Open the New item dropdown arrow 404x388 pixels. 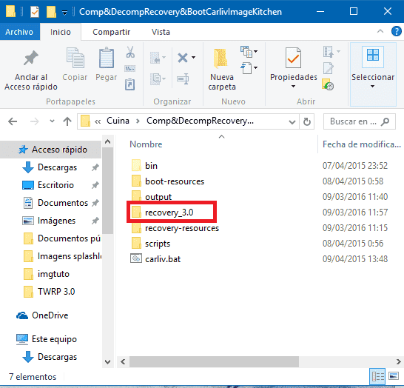(255, 52)
